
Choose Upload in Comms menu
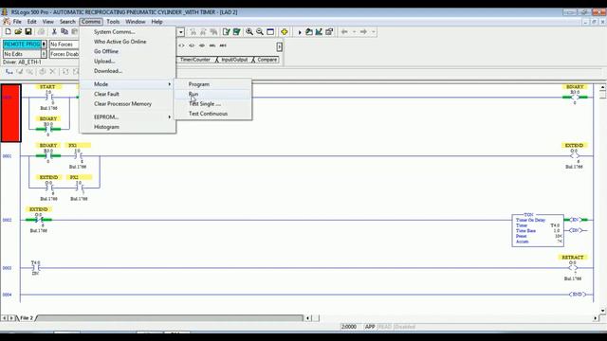[x=127, y=61]
